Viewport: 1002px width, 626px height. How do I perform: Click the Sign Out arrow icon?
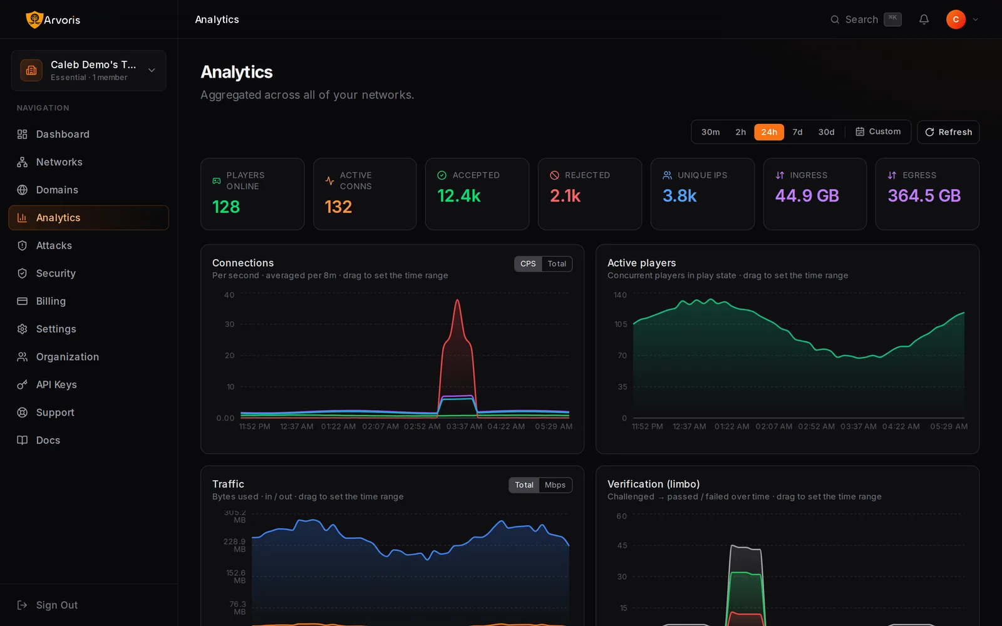tap(22, 605)
